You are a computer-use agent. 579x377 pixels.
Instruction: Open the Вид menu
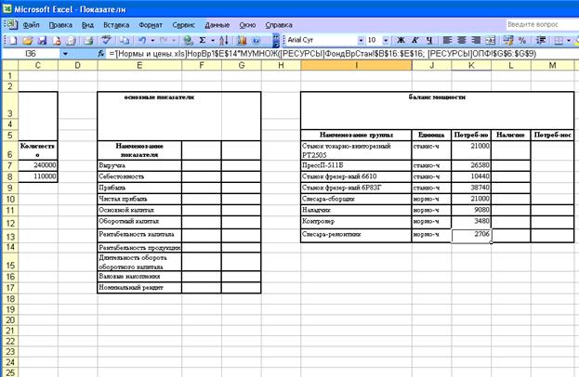click(87, 25)
